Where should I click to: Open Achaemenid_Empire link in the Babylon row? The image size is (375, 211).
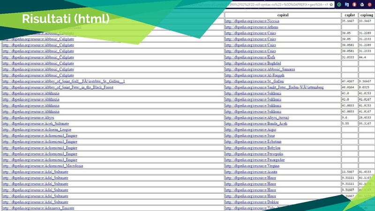[40, 148]
